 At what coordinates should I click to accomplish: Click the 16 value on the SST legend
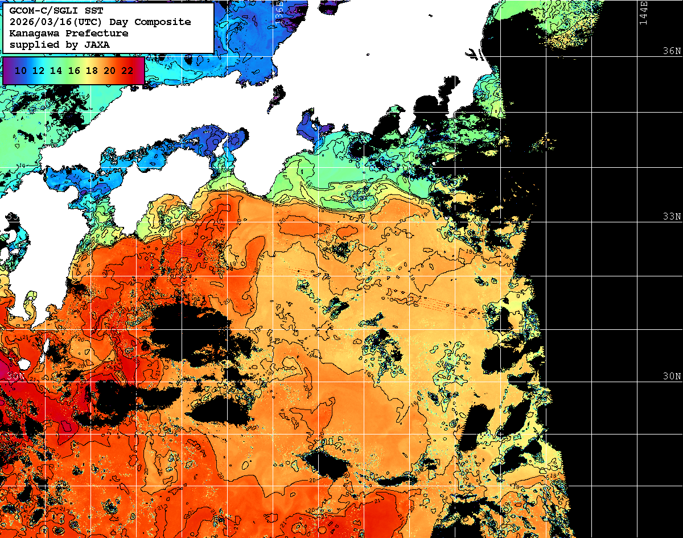[74, 71]
